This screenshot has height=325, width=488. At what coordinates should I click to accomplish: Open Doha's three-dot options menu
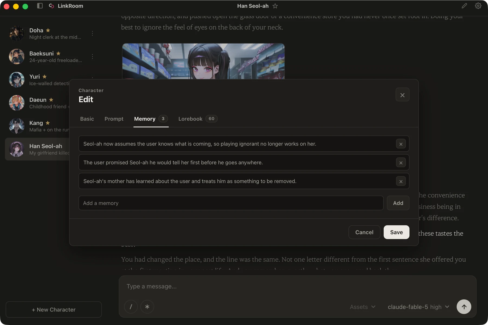(92, 33)
